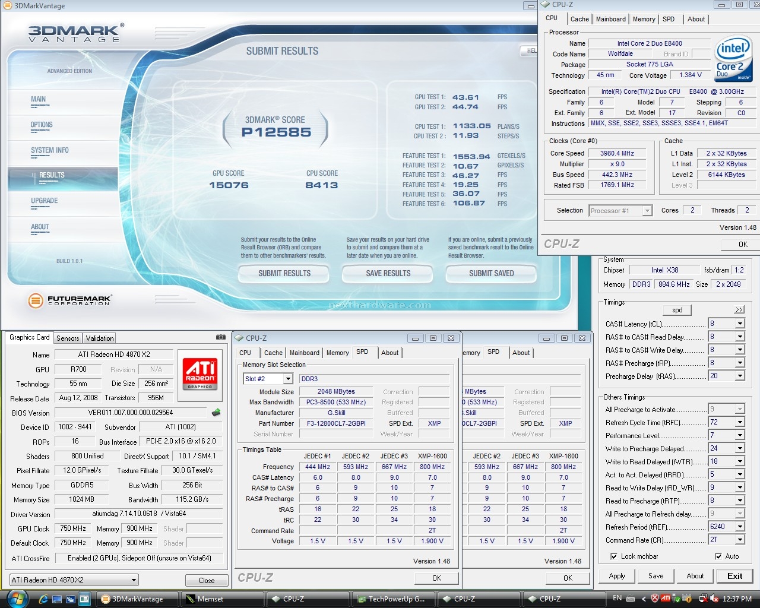Open the Write to Read Delayed (tWTR) dropdown
Image resolution: width=760 pixels, height=608 pixels.
point(740,461)
